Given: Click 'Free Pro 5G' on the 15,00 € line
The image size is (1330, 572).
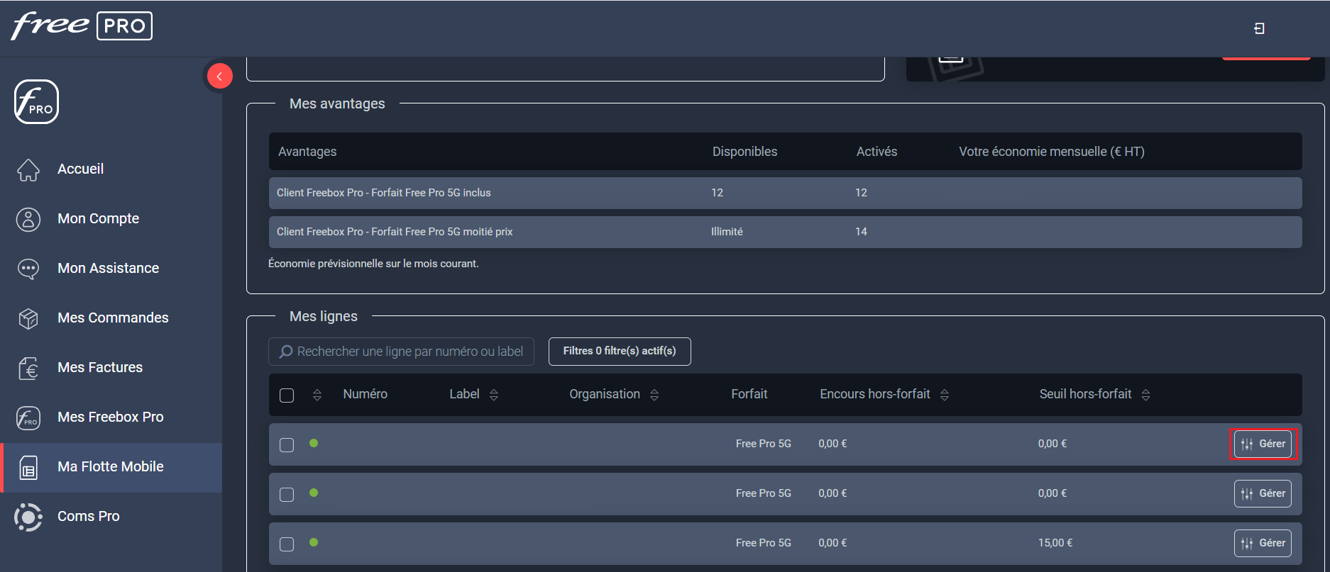Looking at the screenshot, I should click(764, 543).
